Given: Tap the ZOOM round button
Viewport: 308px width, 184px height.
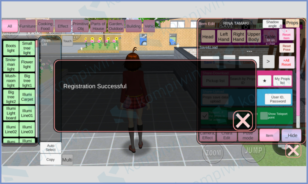Looking at the screenshot, I should coord(213,153).
